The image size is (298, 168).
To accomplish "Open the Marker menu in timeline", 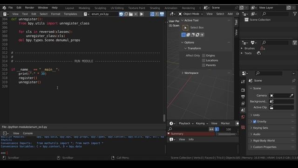I will click(225, 123).
